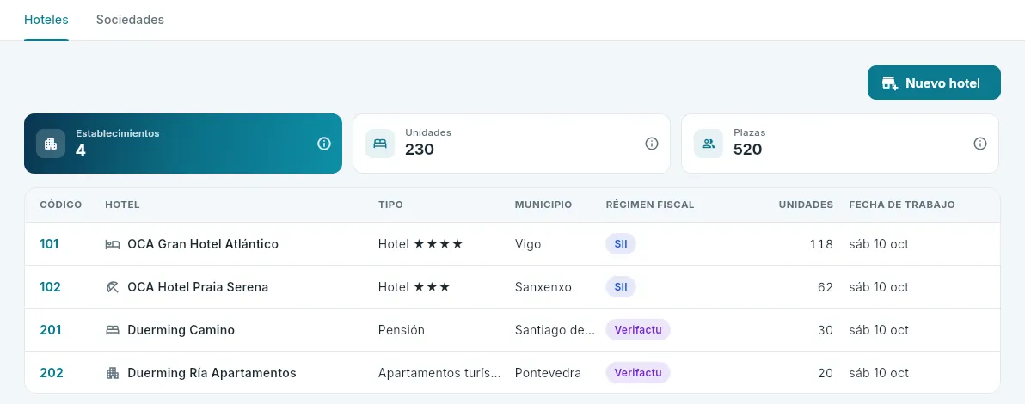Screen dimensions: 1025x404
Task: Click the MUNICIPIO column header
Action: point(543,205)
